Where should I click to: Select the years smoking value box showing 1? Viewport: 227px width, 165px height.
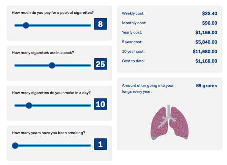[100, 145]
